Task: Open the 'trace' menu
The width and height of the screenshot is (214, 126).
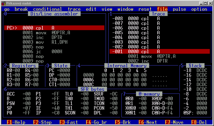Action: [74, 9]
